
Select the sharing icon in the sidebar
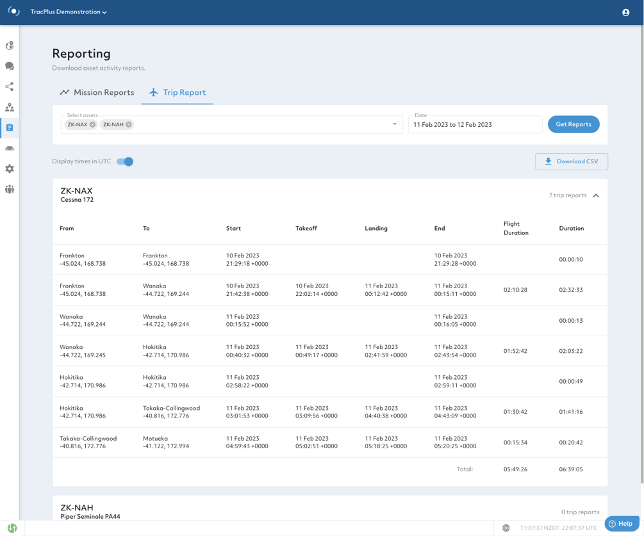tap(9, 86)
